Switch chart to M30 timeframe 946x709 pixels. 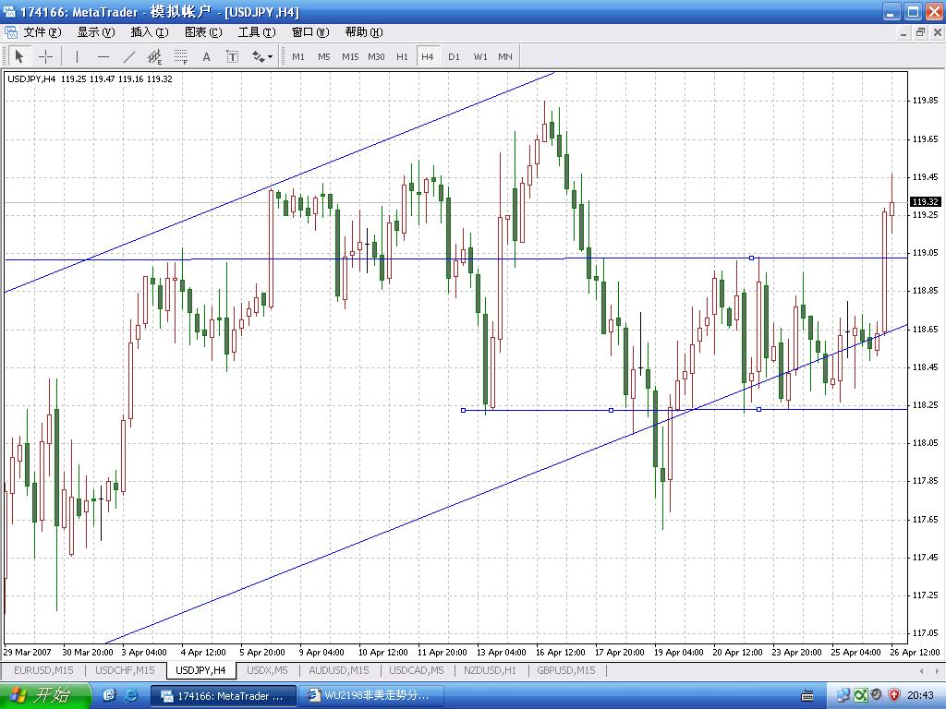click(x=376, y=56)
